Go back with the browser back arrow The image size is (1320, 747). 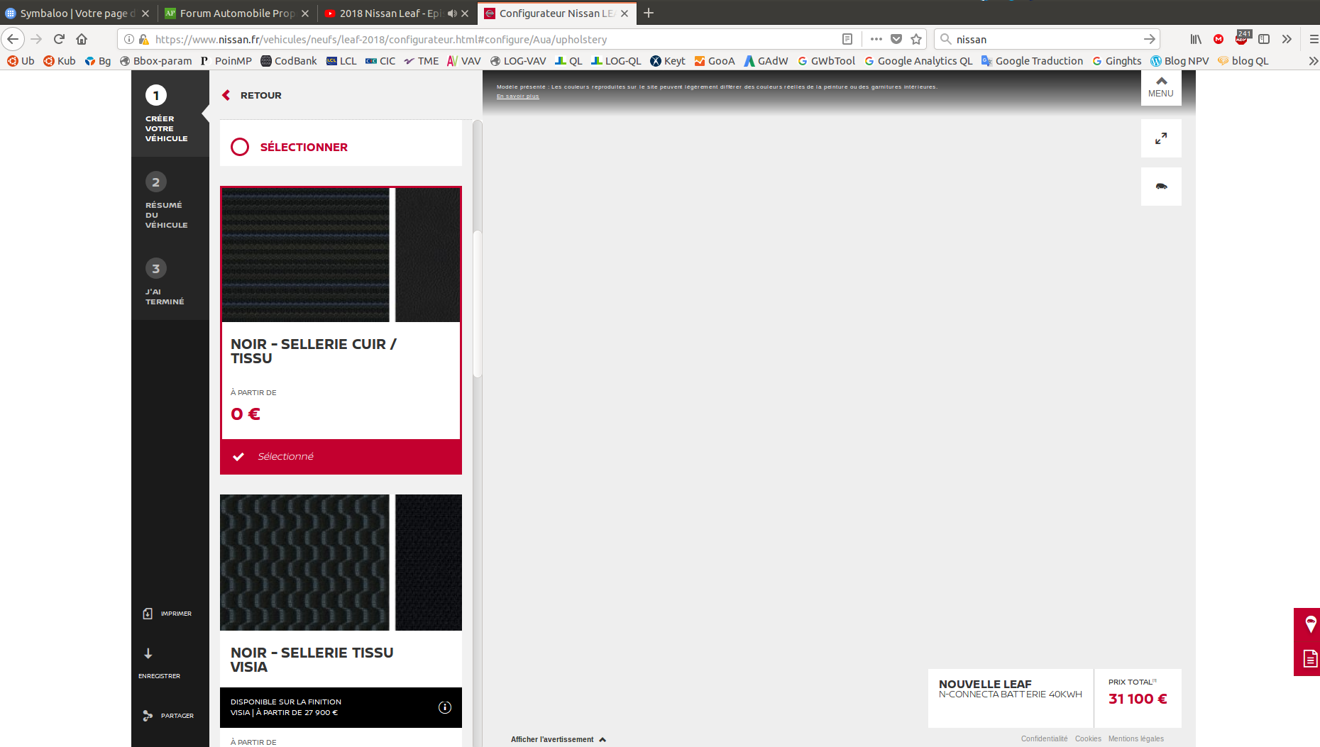click(13, 39)
